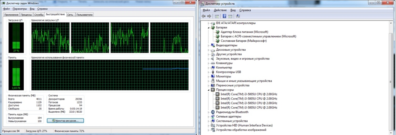Expand the Клавиатуры tree node
The image size is (396, 135).
(x=209, y=63)
